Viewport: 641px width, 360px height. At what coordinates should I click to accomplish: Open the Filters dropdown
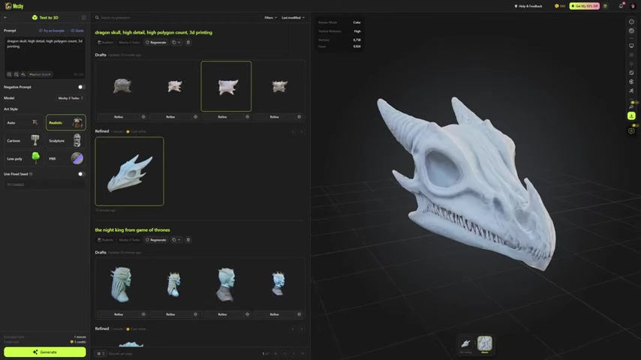pos(270,17)
